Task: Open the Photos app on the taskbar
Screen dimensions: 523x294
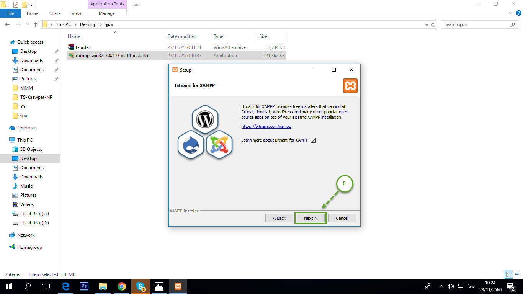Action: click(x=159, y=286)
